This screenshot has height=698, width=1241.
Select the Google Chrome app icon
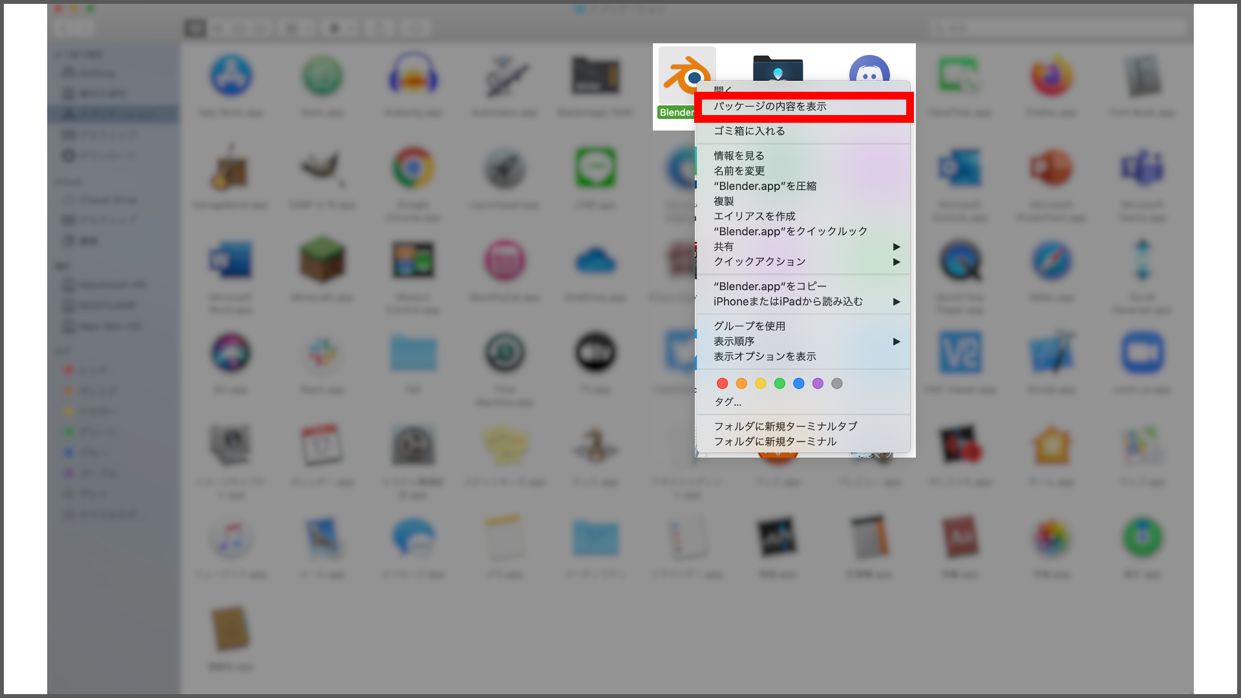[x=413, y=167]
